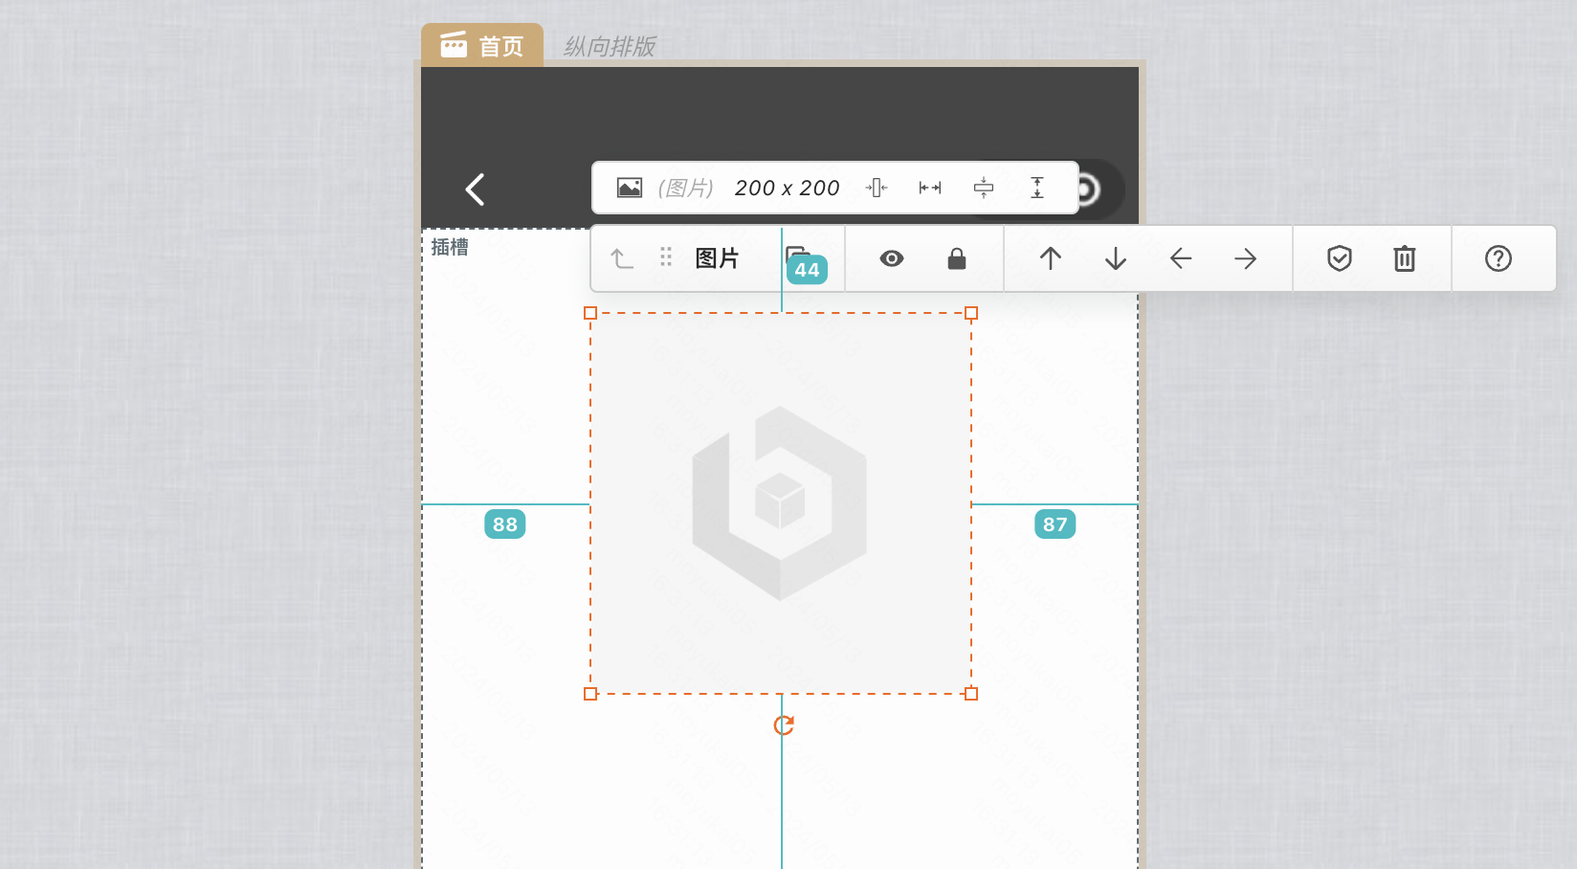This screenshot has width=1577, height=869.
Task: Select the placeholder image in canvas
Action: (x=781, y=503)
